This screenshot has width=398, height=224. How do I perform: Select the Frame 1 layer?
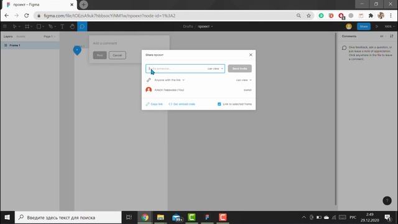point(30,45)
